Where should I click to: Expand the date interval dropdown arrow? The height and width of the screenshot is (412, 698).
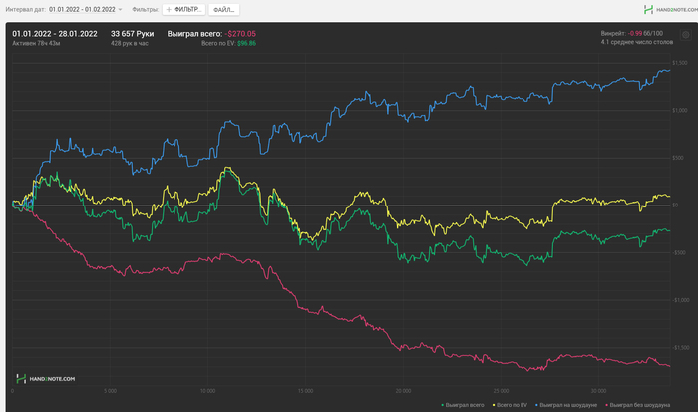tap(120, 9)
